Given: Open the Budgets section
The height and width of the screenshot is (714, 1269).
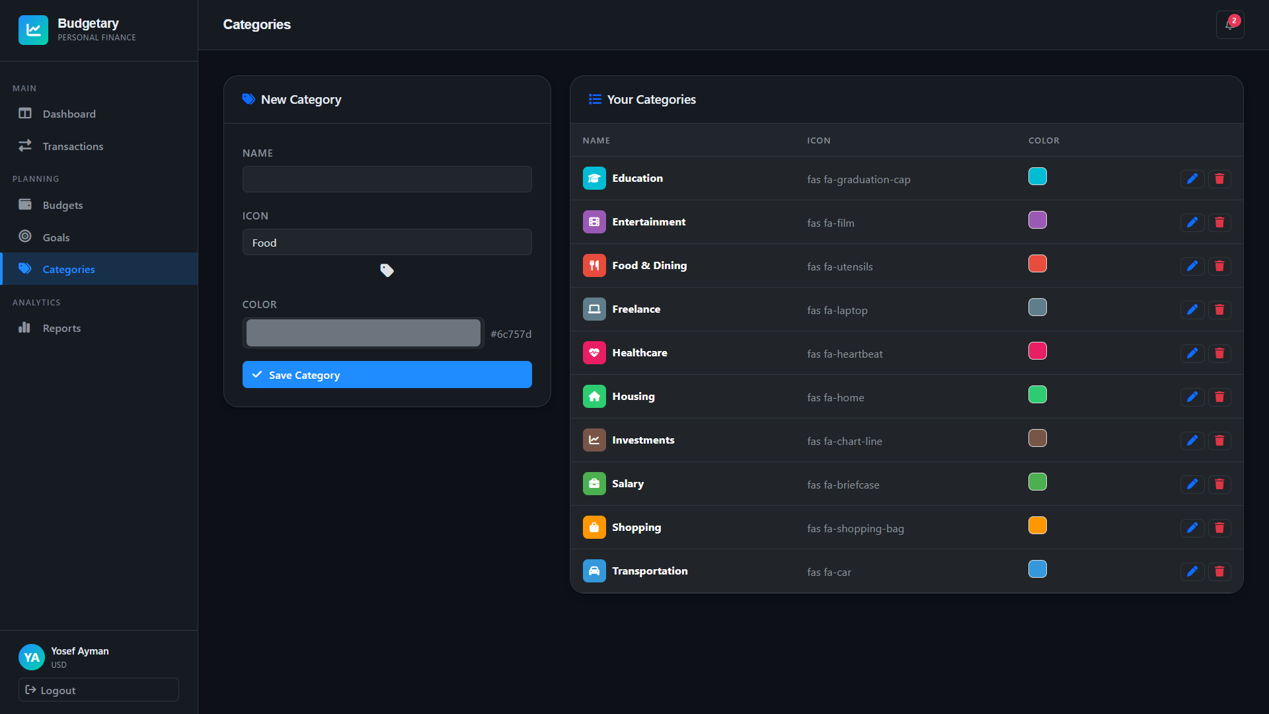Looking at the screenshot, I should [99, 205].
